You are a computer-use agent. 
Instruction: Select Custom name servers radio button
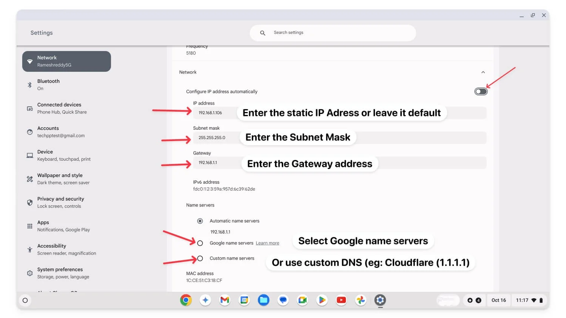200,258
